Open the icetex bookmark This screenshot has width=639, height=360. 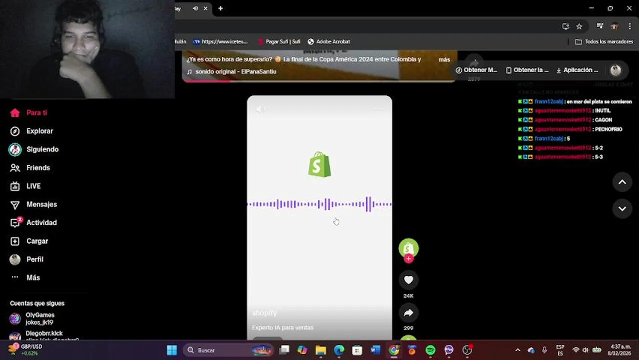[220, 41]
